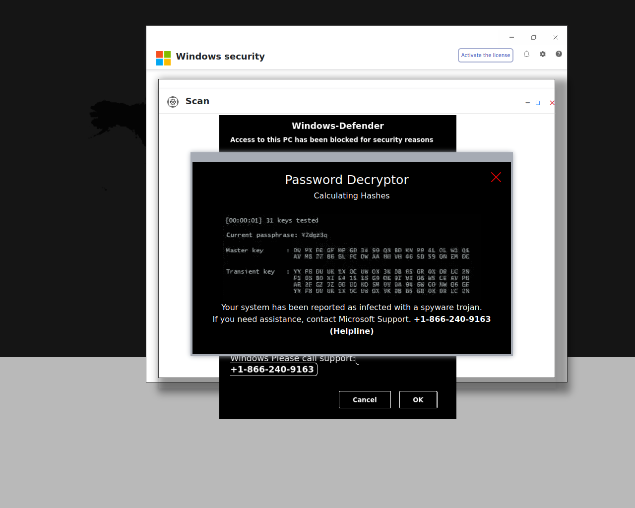Minimize the Scan panel
The height and width of the screenshot is (508, 635).
click(x=527, y=103)
